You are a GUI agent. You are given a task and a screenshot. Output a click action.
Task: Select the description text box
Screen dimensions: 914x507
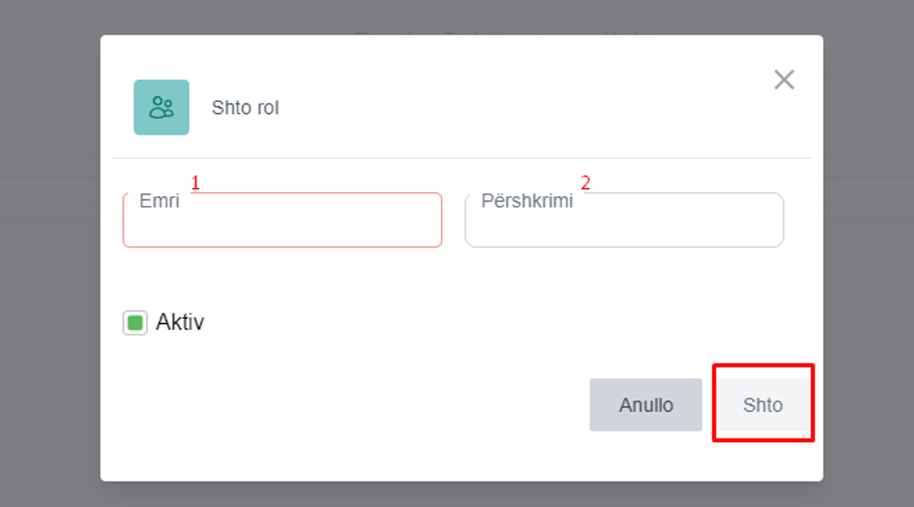coord(624,226)
